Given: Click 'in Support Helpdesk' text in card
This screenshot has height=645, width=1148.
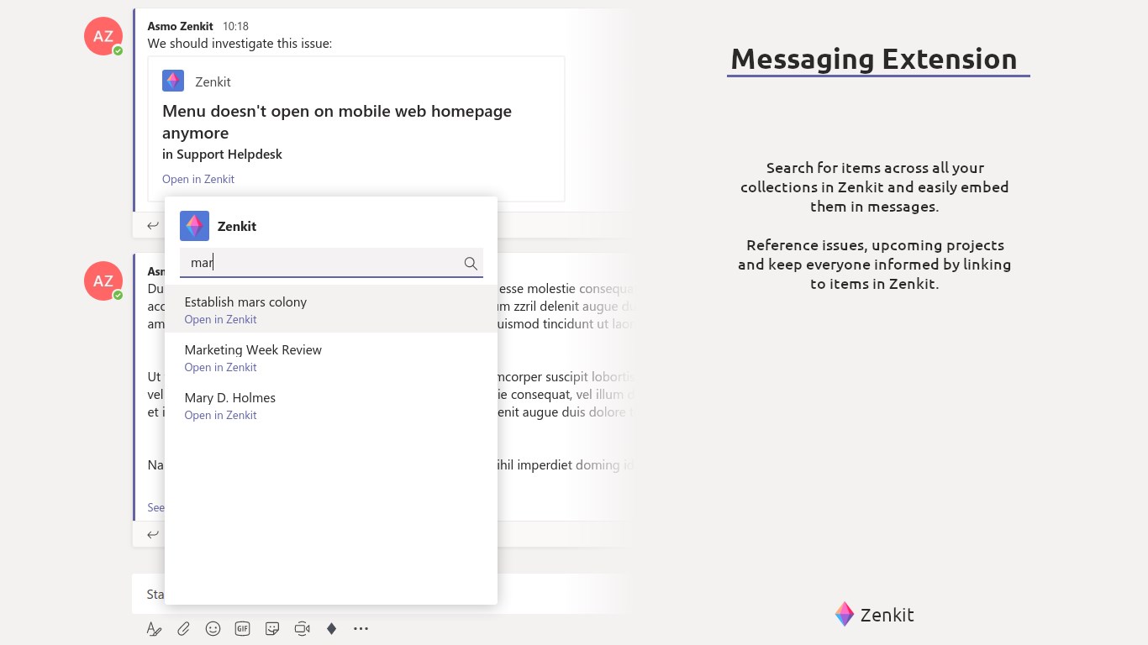Looking at the screenshot, I should (x=222, y=155).
